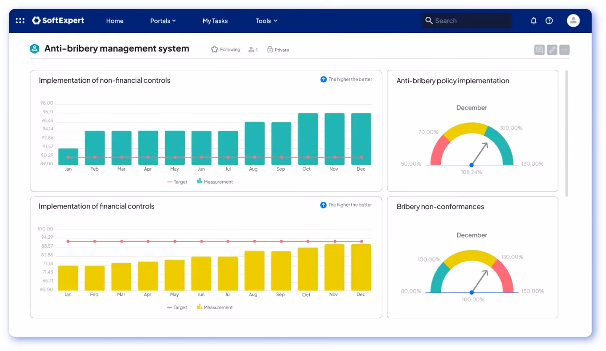Screen dimensions: 606x351
Task: Open the comments panel icon
Action: coord(540,50)
